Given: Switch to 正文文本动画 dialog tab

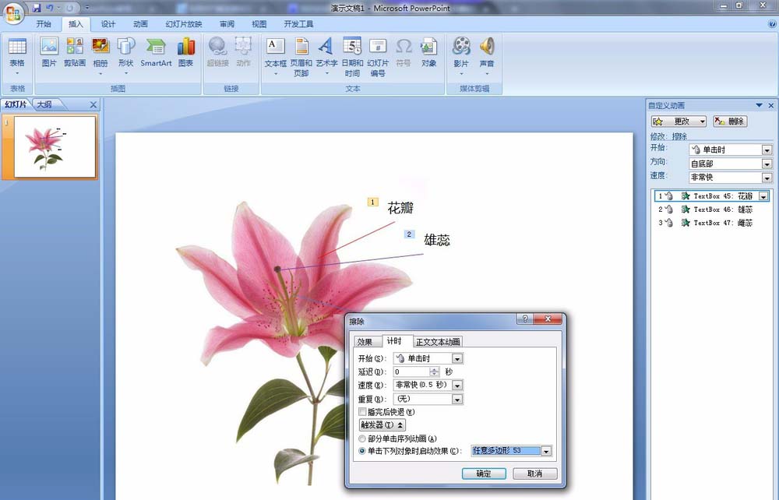Looking at the screenshot, I should [438, 342].
